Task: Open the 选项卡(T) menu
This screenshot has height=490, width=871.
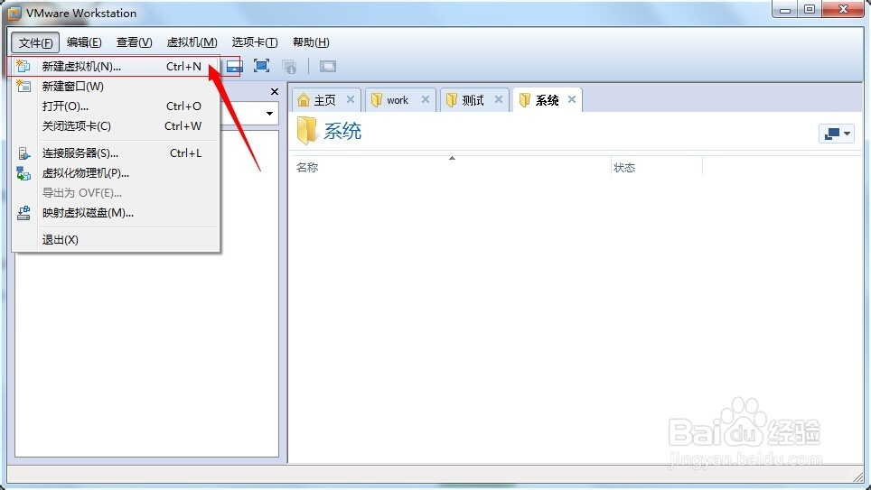Action: [x=255, y=42]
